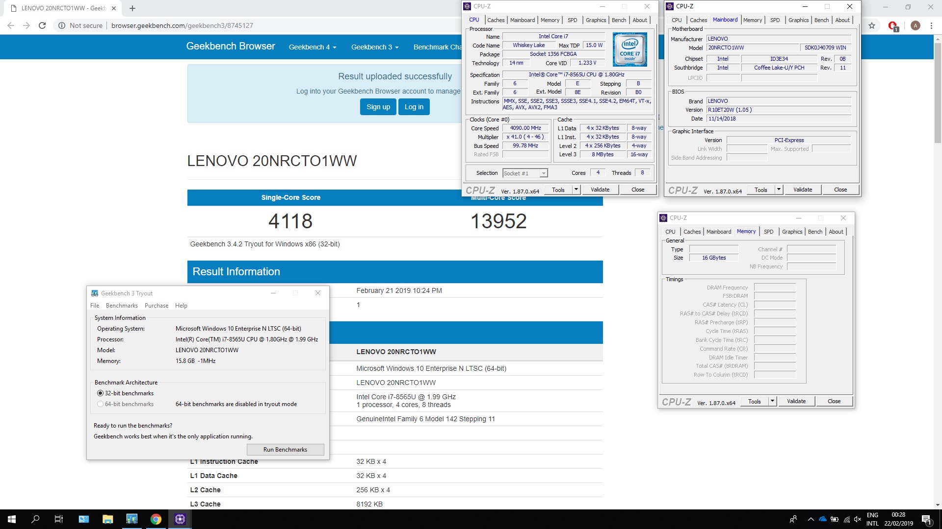Select 32-bit benchmarks radio button
942x529 pixels.
pyautogui.click(x=100, y=393)
